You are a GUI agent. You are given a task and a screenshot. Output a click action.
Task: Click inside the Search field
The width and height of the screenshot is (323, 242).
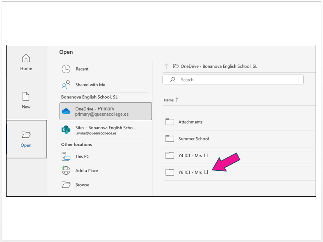coord(237,80)
